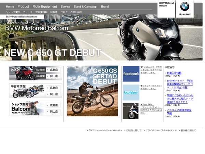
Task: Select 試乗車 in the sub navigation
Action: click(54, 12)
